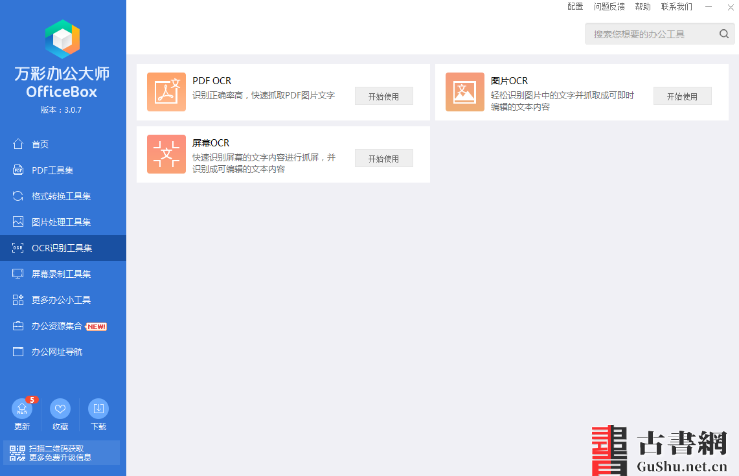Minimize the OfficeBox window
Screen dimensions: 739x476
(x=709, y=6)
